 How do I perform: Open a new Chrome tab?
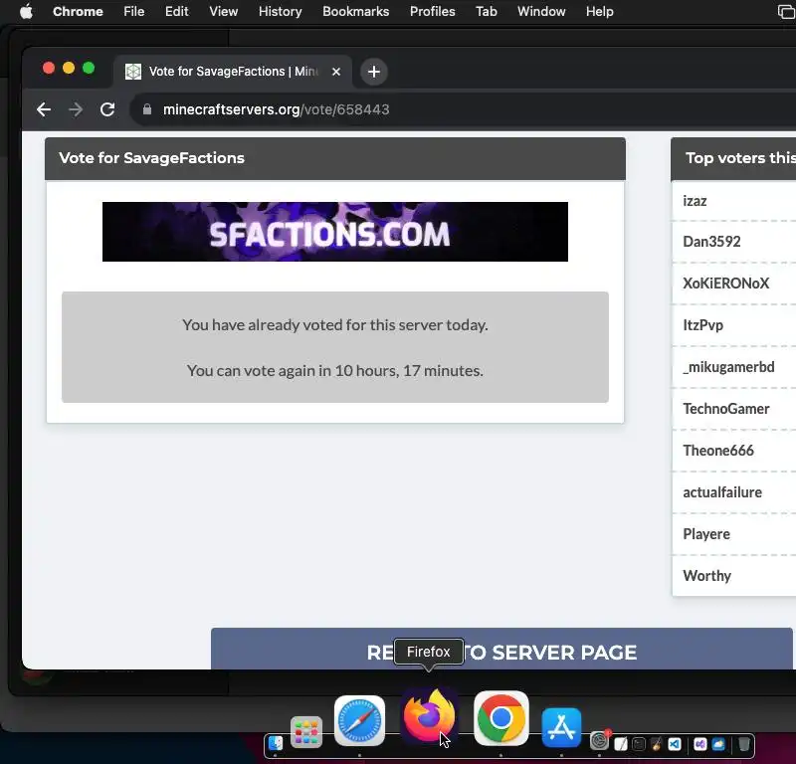click(374, 72)
